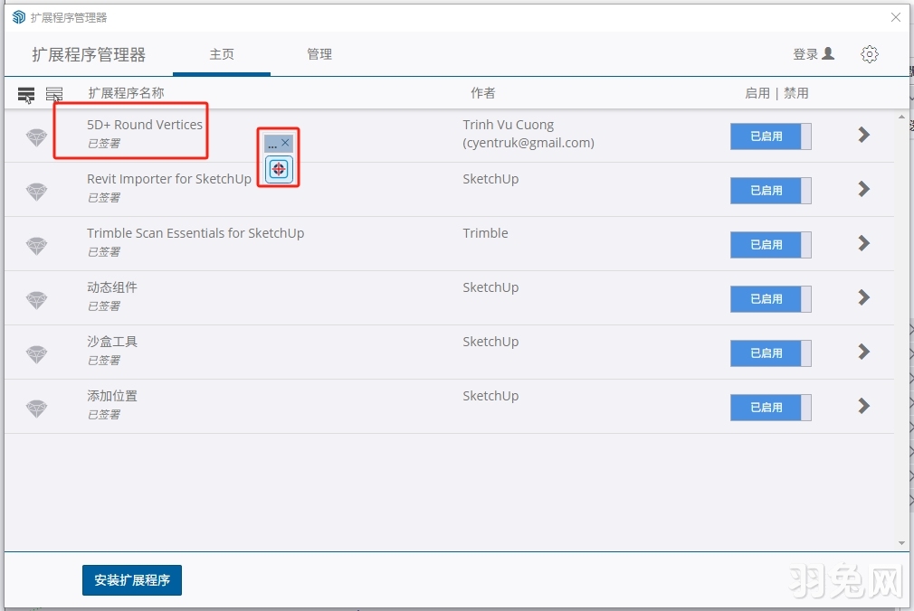Image resolution: width=914 pixels, height=611 pixels.
Task: Click the gem icon beside 沙盒工具
Action: [36, 354]
